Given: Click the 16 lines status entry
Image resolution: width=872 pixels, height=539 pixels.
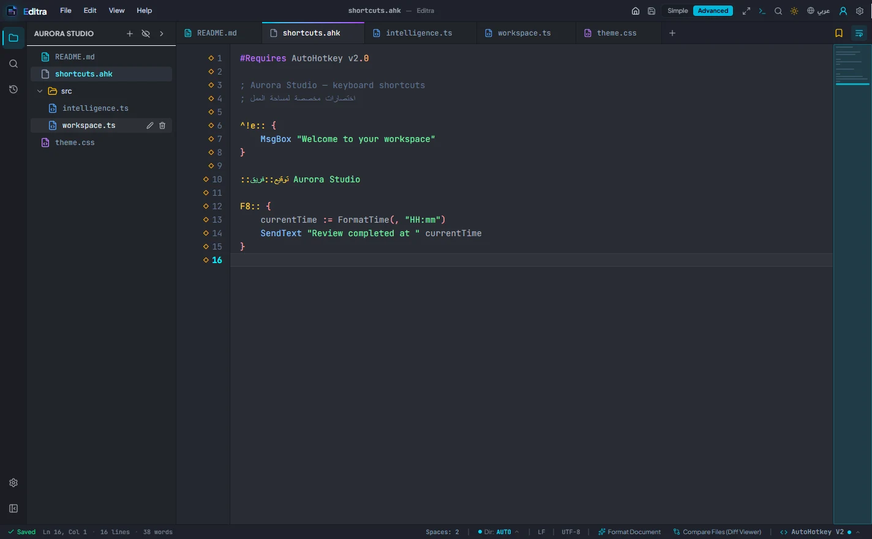Looking at the screenshot, I should tap(115, 532).
